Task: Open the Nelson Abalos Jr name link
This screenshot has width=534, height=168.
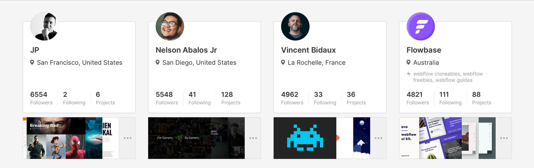Action: point(186,50)
